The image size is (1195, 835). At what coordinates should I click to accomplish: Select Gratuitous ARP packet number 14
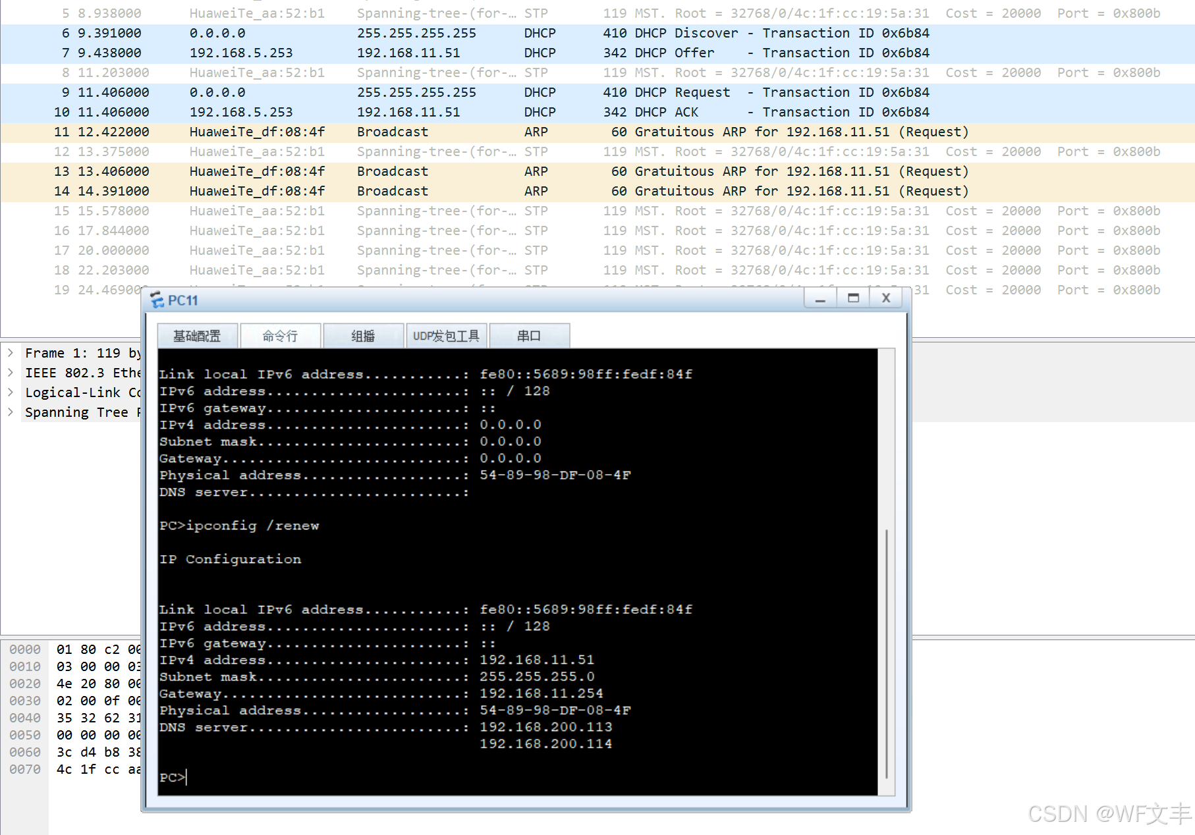pyautogui.click(x=597, y=191)
